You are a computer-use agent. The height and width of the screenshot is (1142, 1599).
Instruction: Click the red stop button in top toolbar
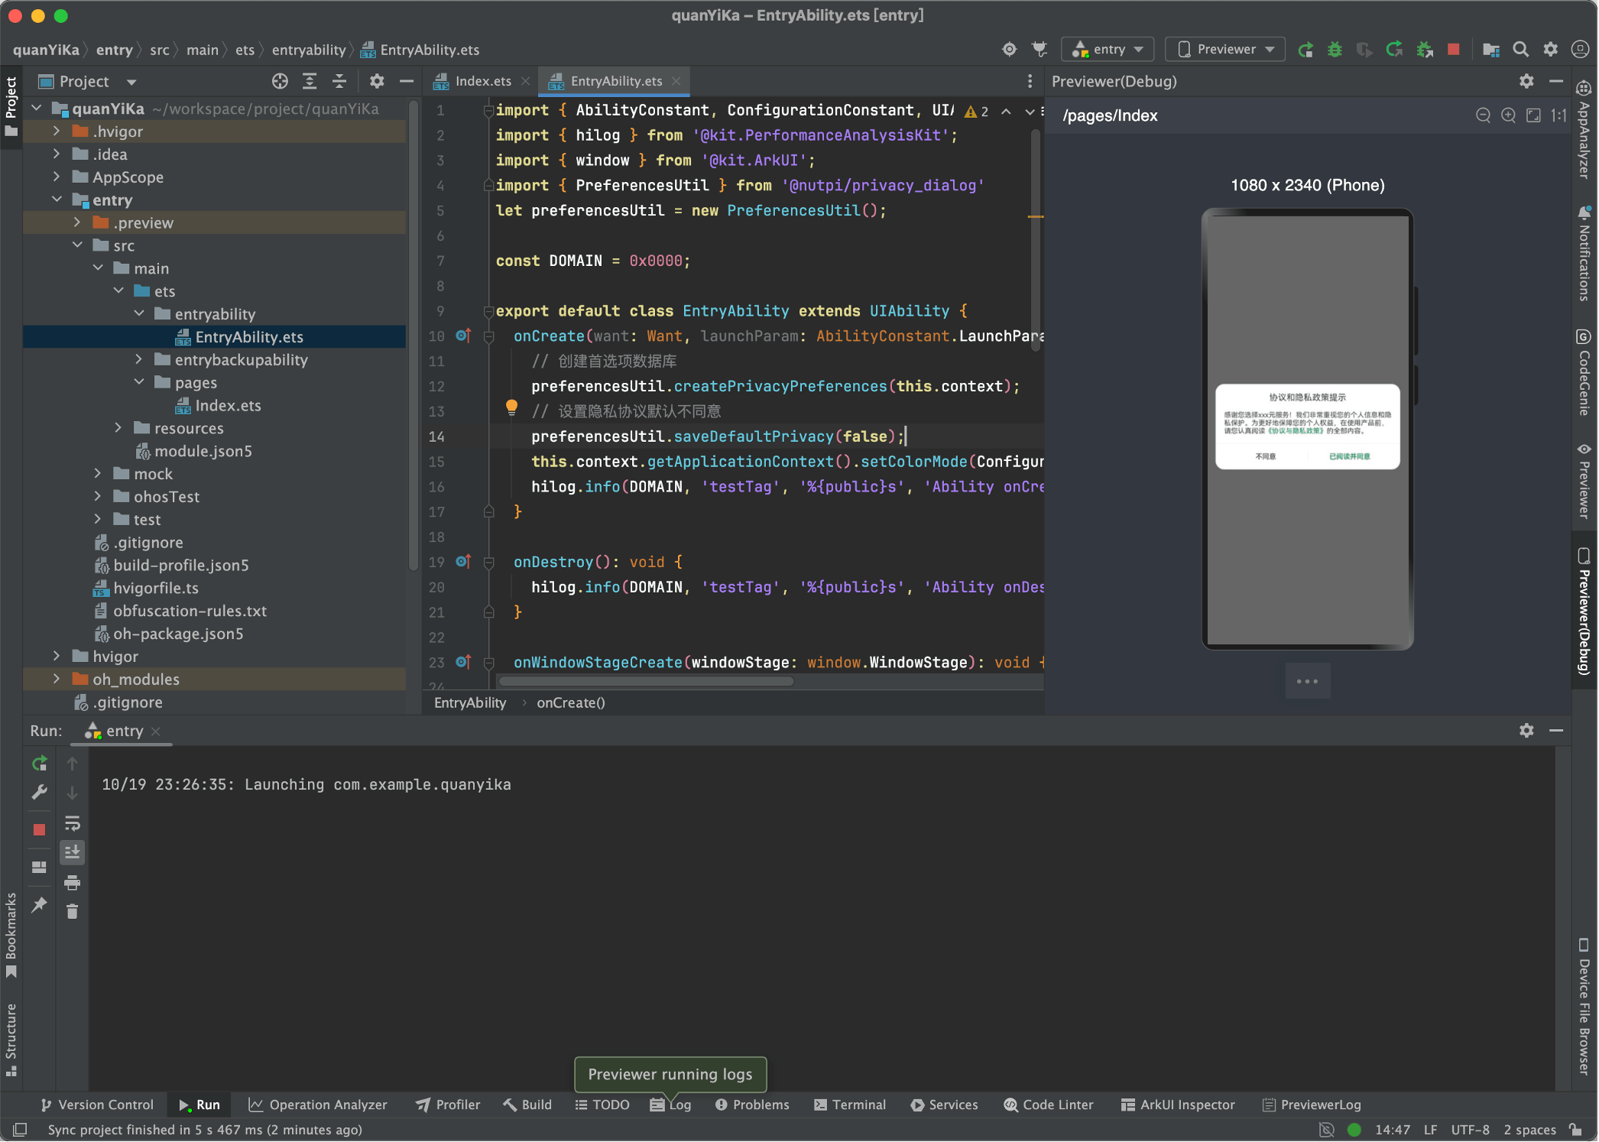(x=1453, y=50)
